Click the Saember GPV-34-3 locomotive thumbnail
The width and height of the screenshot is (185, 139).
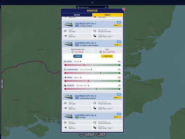click(x=69, y=96)
